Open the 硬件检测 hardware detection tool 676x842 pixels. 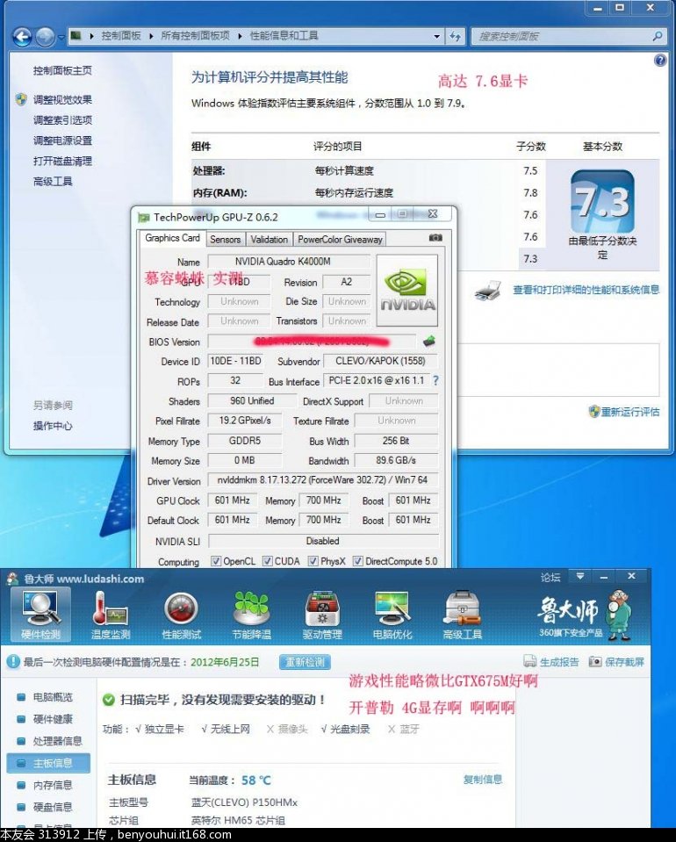coord(40,615)
